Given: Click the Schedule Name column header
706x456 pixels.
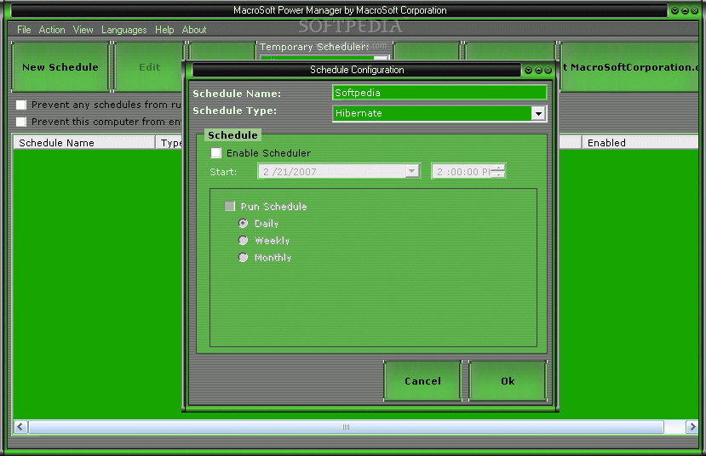Looking at the screenshot, I should [84, 143].
